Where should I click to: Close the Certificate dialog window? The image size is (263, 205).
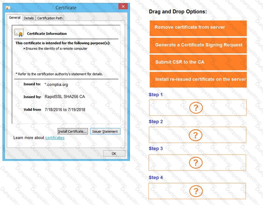pyautogui.click(x=123, y=7)
